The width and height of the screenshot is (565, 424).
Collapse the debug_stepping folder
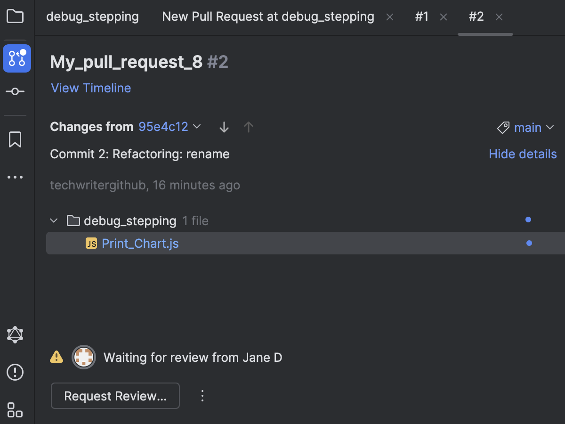[54, 220]
